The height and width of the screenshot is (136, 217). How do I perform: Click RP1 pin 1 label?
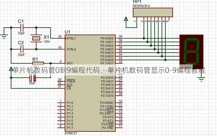pos(135,21)
